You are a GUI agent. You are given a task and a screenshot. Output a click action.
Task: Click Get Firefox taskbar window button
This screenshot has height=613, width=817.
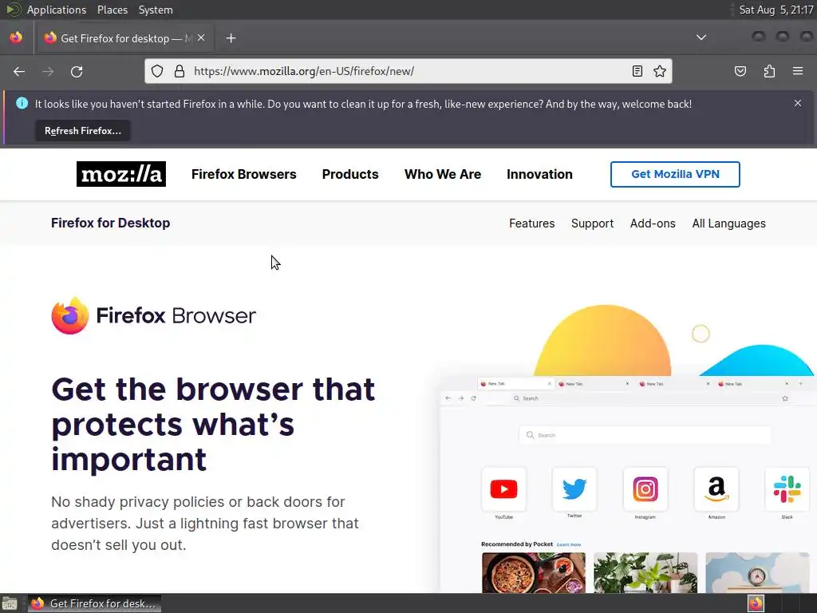(94, 603)
